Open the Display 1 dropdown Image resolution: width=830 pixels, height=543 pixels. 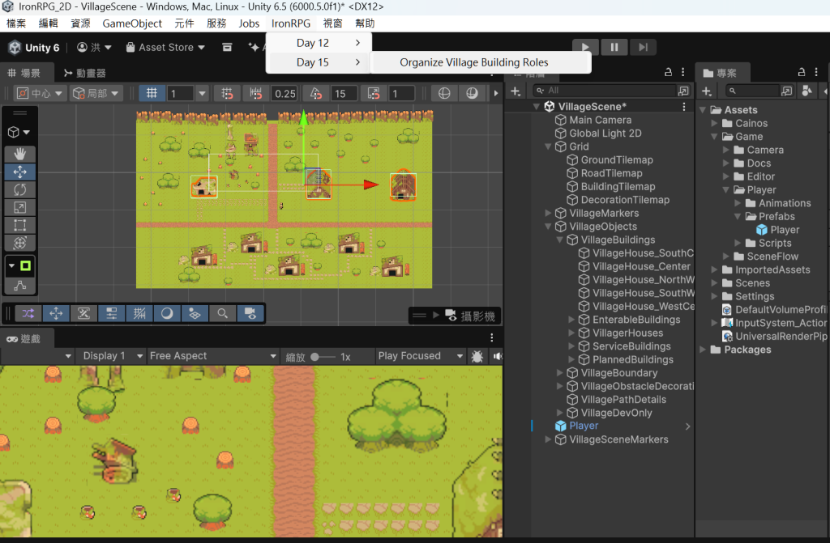[x=113, y=356]
